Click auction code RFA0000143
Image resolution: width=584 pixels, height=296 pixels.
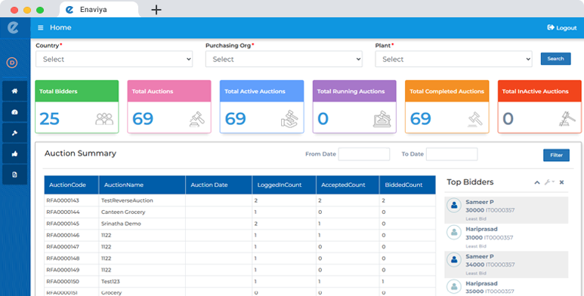pyautogui.click(x=63, y=200)
